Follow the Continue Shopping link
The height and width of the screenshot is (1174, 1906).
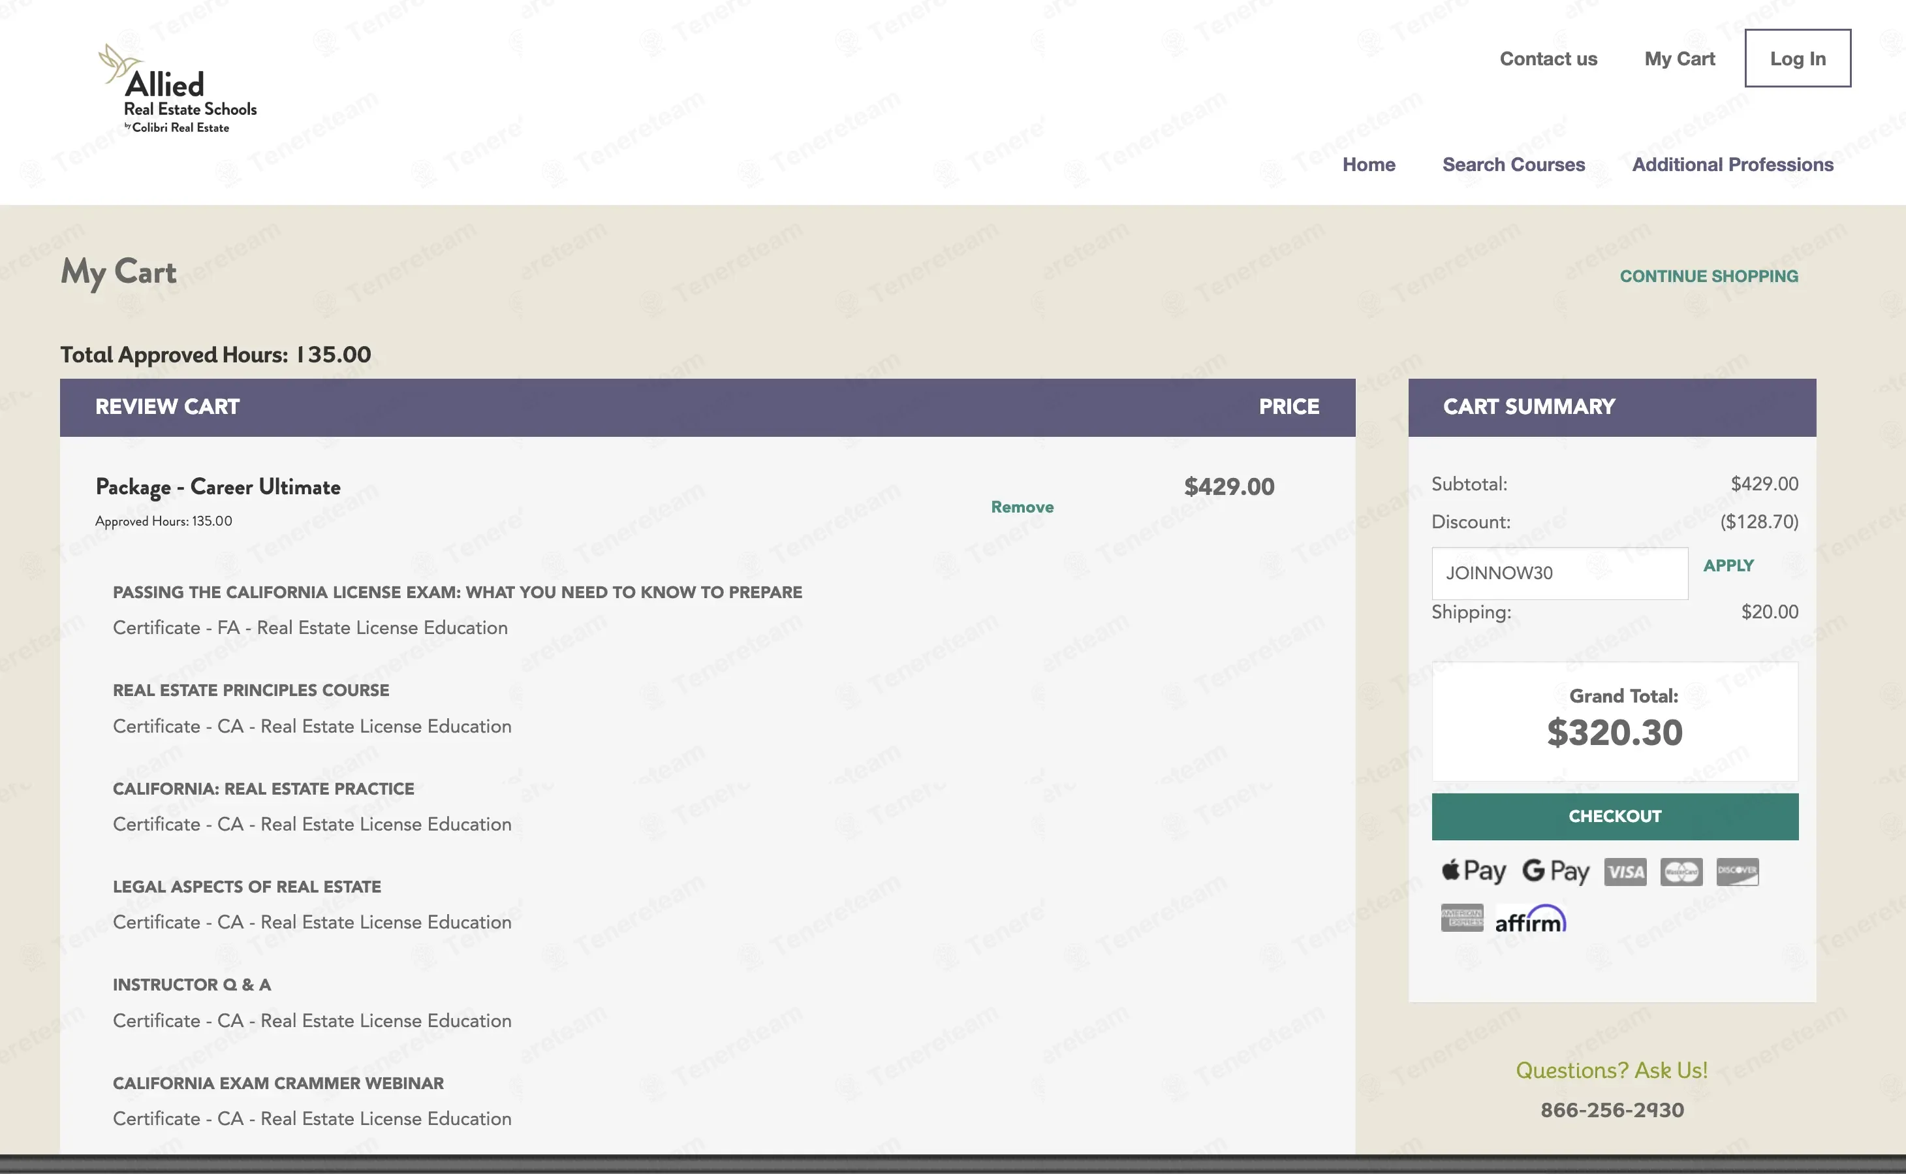[1708, 276]
